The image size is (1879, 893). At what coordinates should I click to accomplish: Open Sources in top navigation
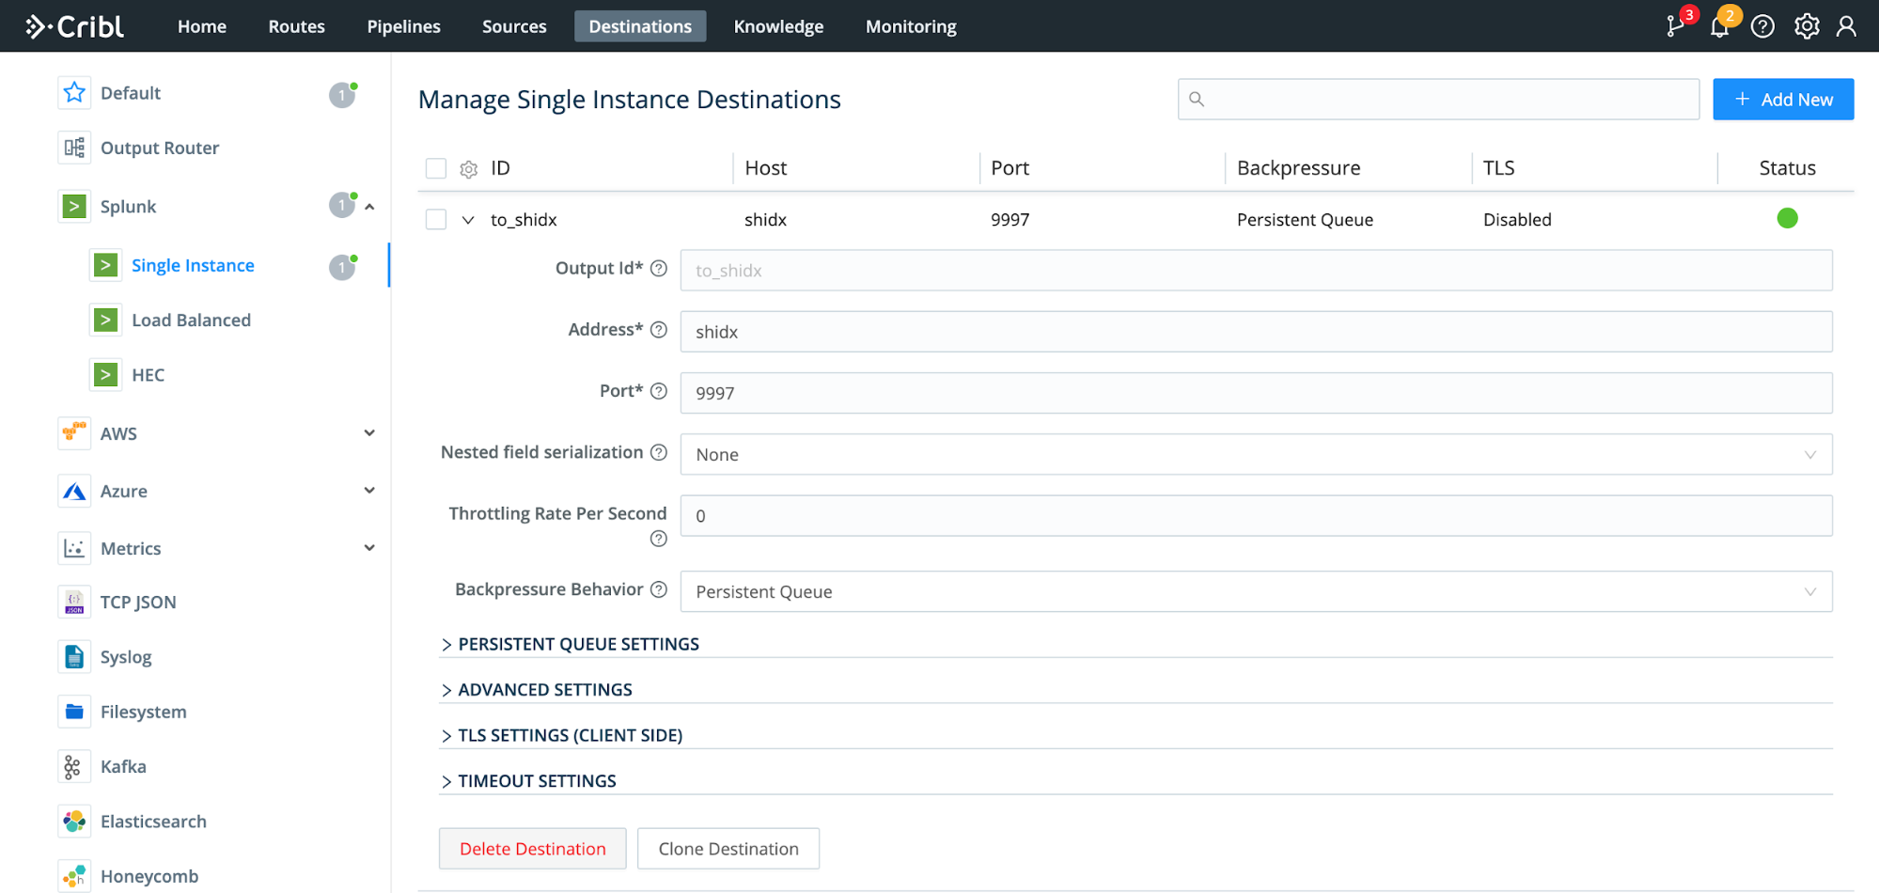[x=514, y=26]
